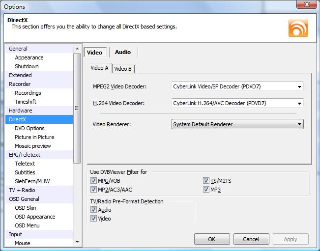Click the Cancel button
Image resolution: width=320 pixels, height=251 pixels.
point(251,239)
